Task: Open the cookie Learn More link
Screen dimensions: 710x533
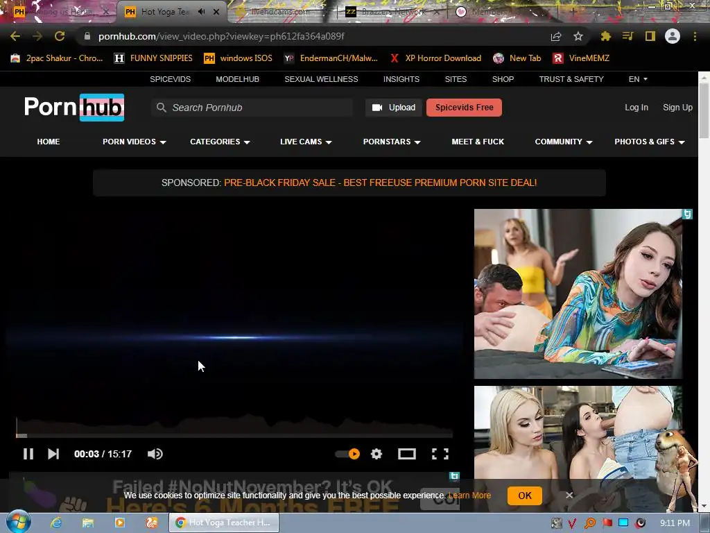Action: tap(469, 496)
